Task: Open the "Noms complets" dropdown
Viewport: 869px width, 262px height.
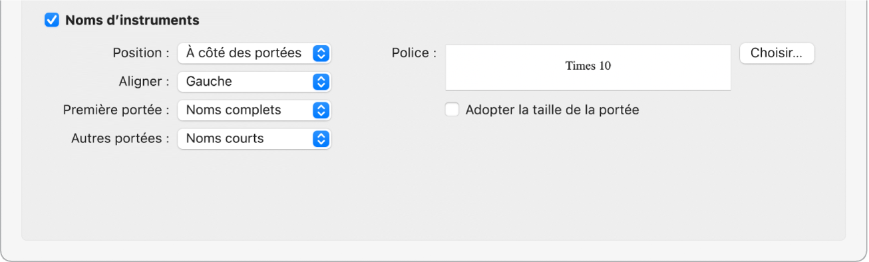Action: [x=254, y=110]
